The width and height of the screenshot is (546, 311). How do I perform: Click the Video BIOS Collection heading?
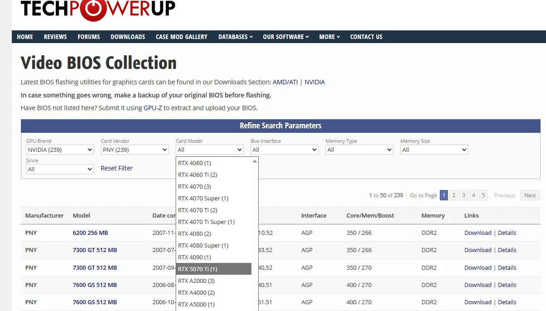click(x=99, y=63)
